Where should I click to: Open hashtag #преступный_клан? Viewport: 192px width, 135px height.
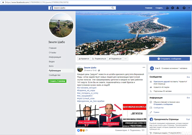pyautogui.click(x=86, y=99)
